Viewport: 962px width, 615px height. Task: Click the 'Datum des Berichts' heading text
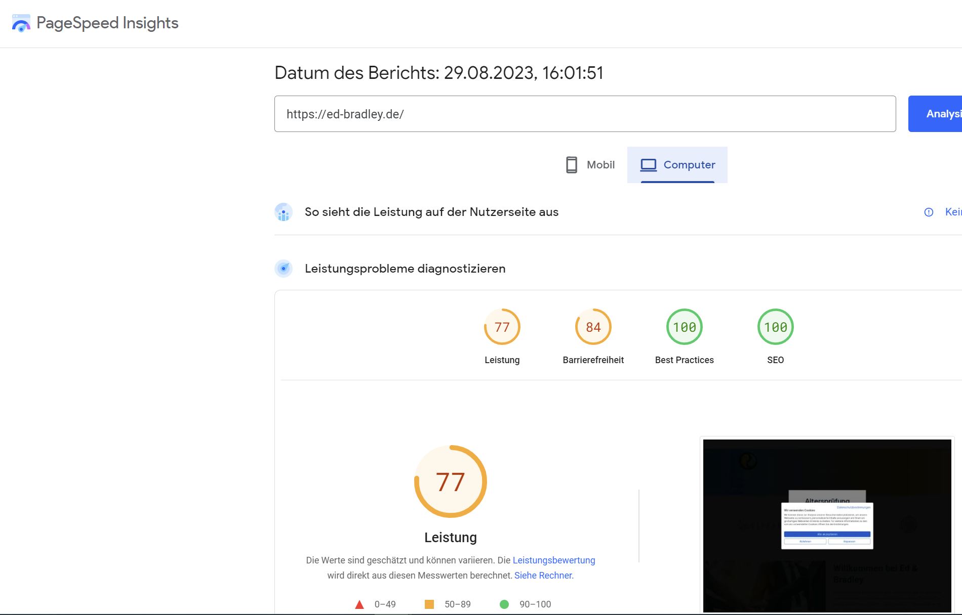point(439,73)
